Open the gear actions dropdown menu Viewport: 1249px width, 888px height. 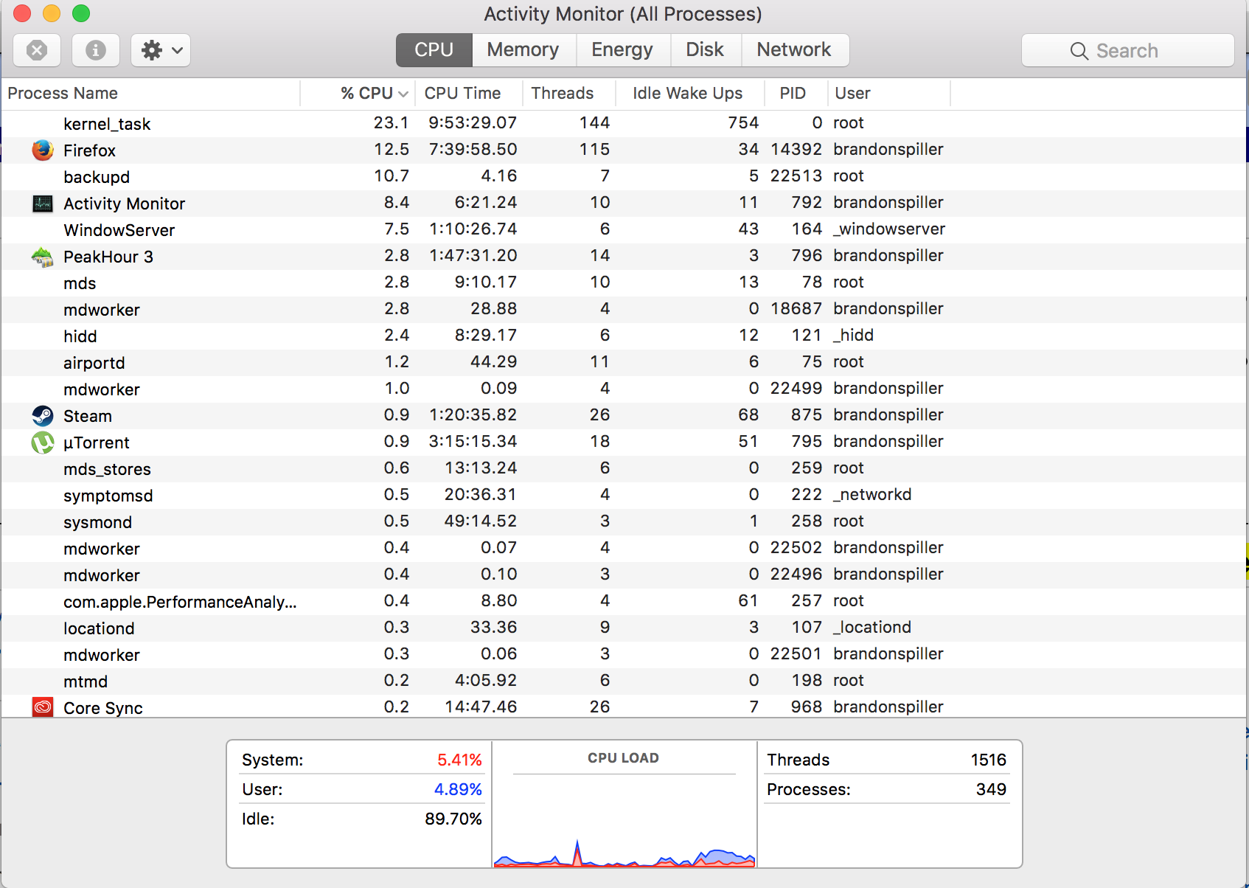tap(161, 50)
